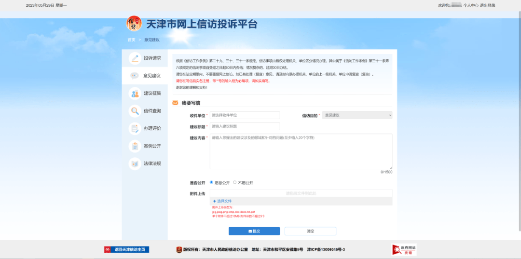521x259 pixels.
Task: Click the 信件查询 magnifier icon
Action: click(x=135, y=111)
